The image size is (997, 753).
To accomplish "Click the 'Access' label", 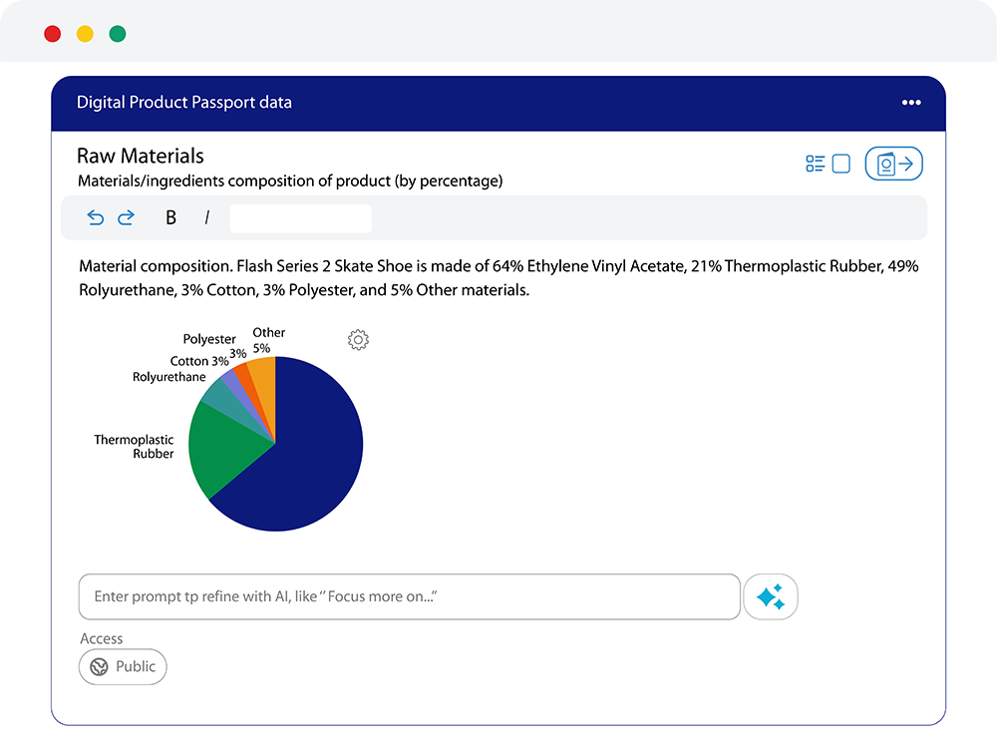I will [x=101, y=638].
